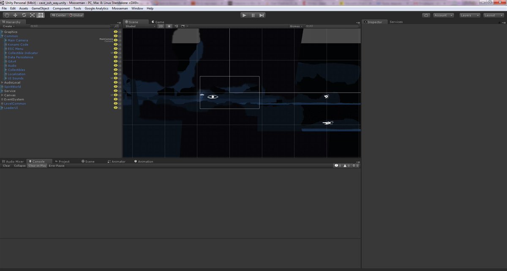This screenshot has height=271, width=507.
Task: Lock the Graphics object with padlock icon
Action: (x=120, y=32)
